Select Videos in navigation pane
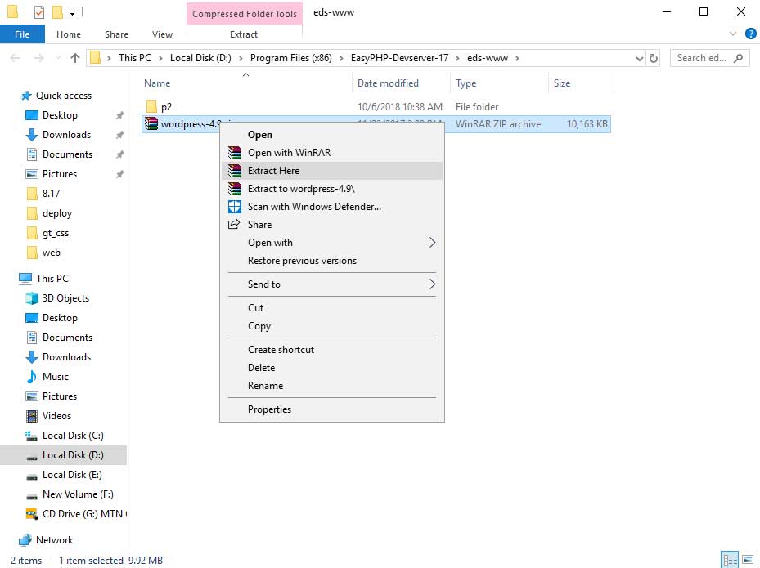Viewport: 760px width, 568px height. pyautogui.click(x=56, y=416)
